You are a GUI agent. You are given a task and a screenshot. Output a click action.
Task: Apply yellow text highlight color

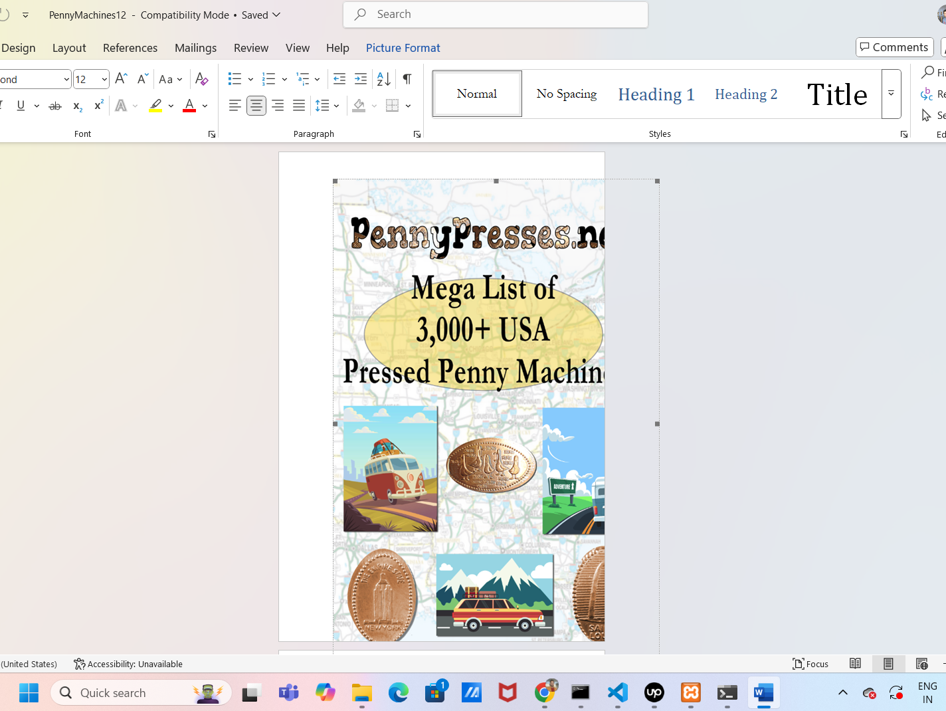click(155, 106)
